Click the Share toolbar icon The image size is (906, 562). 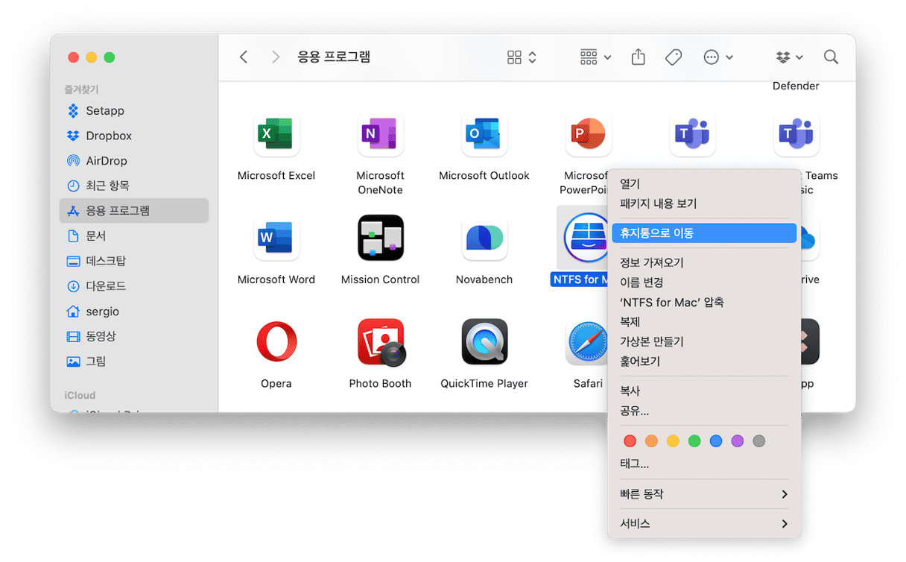(x=639, y=57)
